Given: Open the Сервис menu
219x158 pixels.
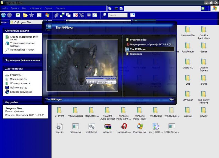Looking at the screenshot, I should pos(48,9).
